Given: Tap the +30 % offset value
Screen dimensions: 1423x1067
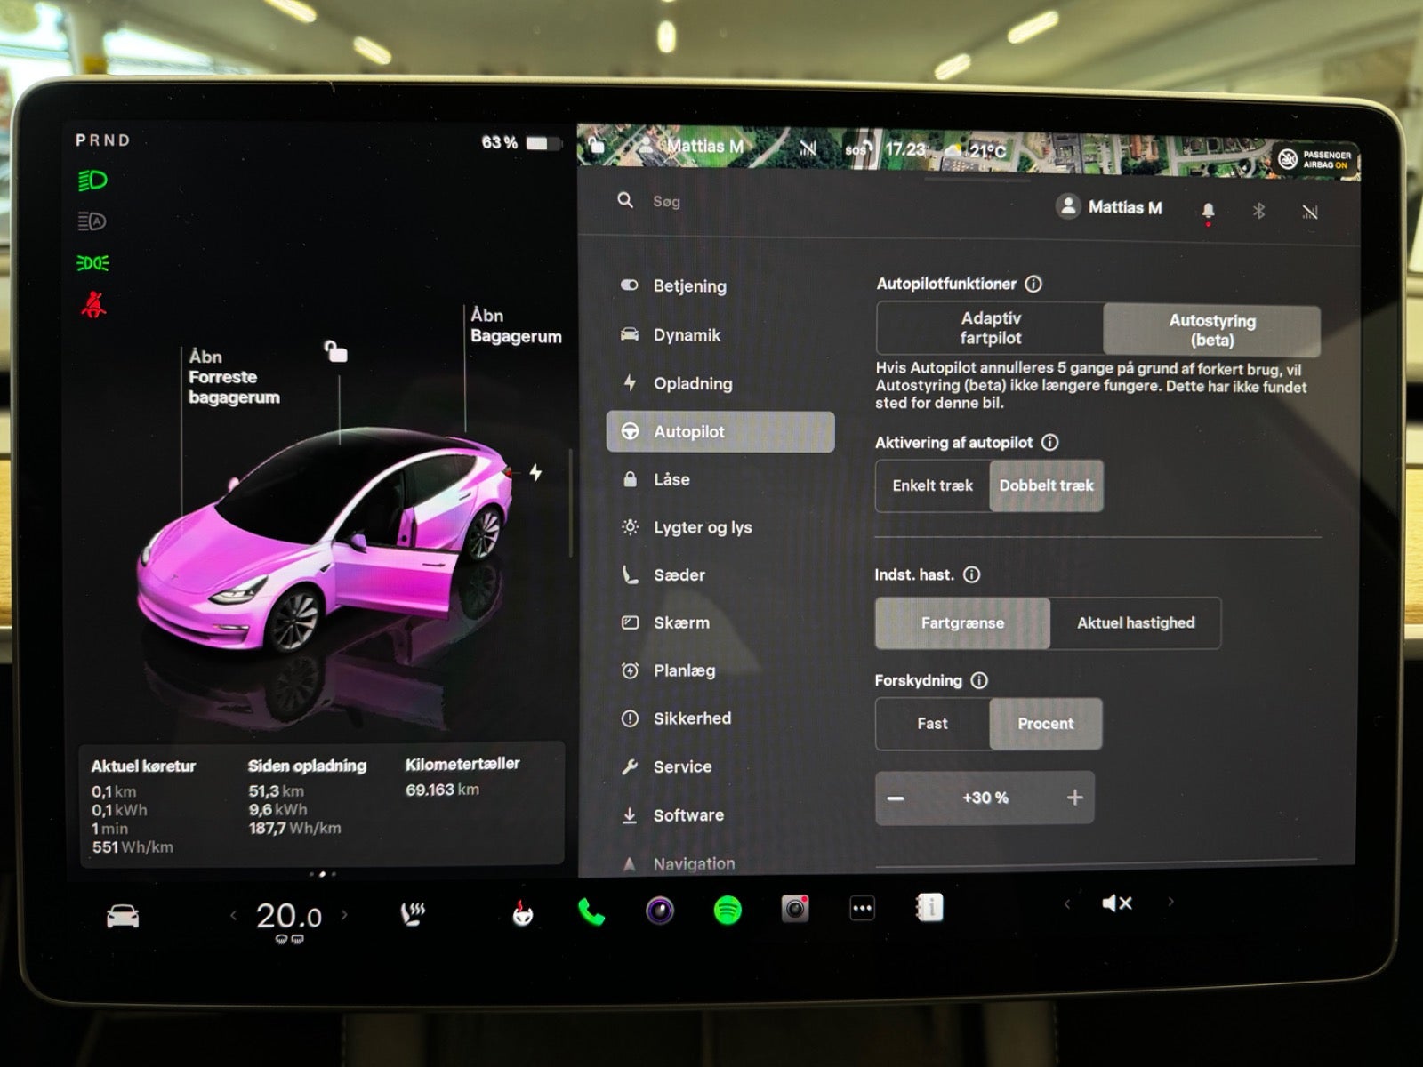Looking at the screenshot, I should point(985,798).
